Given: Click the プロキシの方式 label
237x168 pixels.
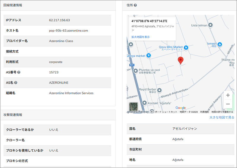Looking at the screenshot, I should pos(17,161).
